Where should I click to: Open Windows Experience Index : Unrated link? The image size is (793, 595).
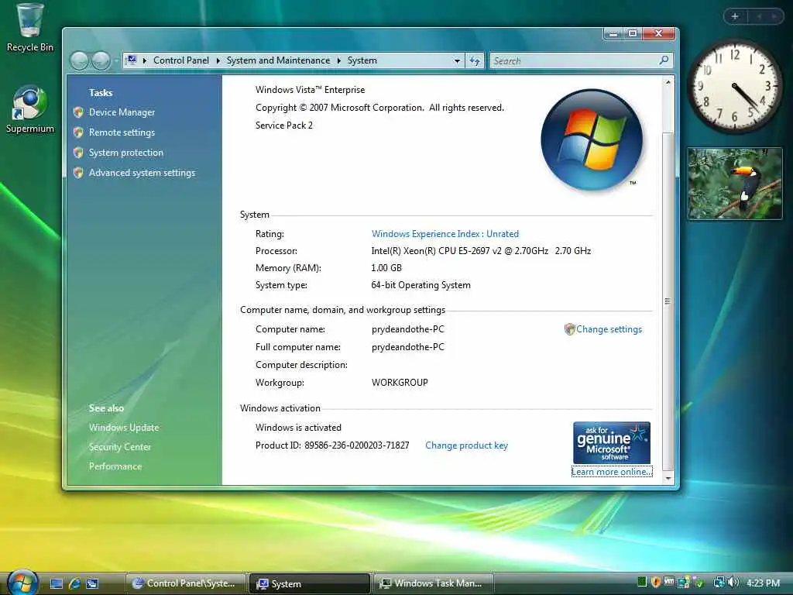445,234
